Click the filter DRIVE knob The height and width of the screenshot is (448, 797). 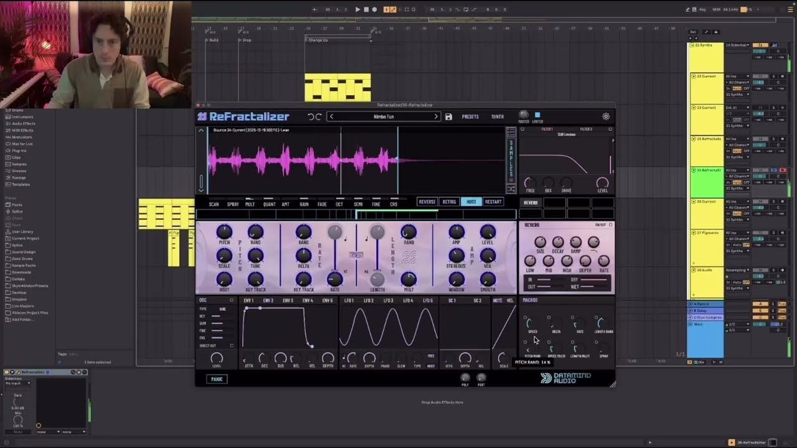pos(566,183)
